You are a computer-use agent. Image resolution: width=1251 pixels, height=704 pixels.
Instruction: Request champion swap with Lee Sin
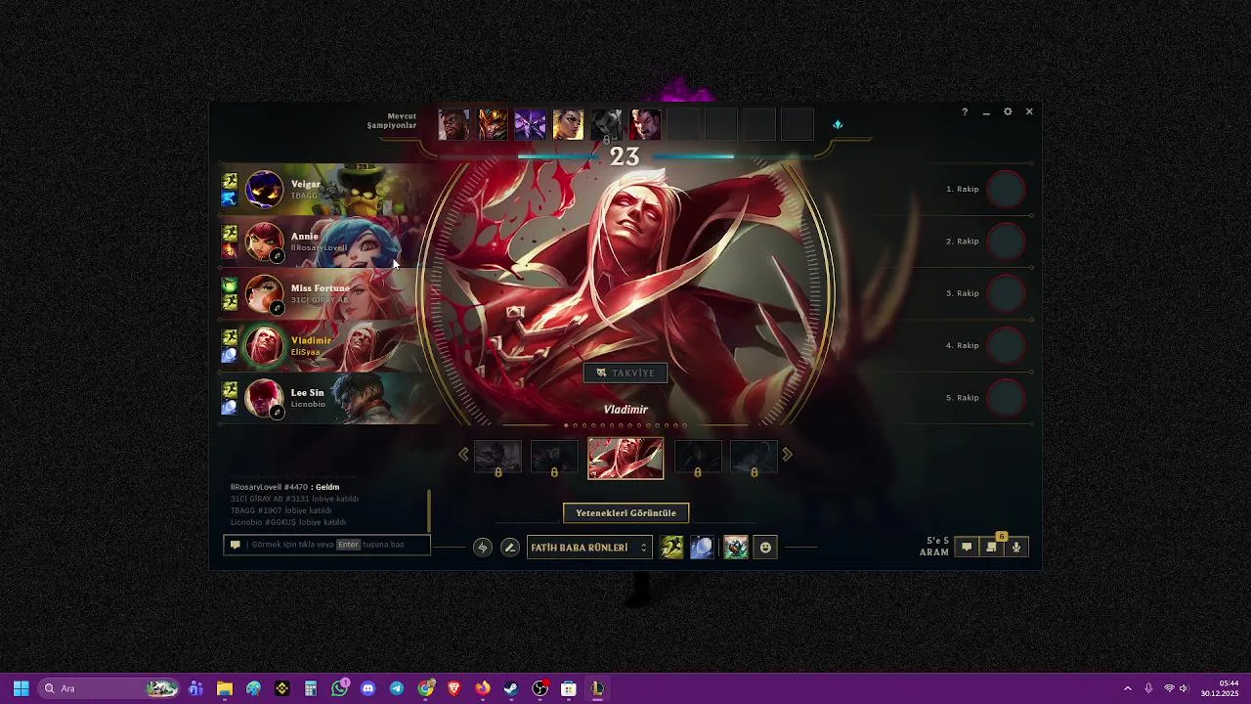coord(278,413)
